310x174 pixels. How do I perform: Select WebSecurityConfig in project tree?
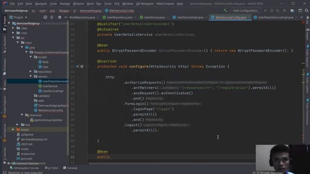(x=50, y=110)
